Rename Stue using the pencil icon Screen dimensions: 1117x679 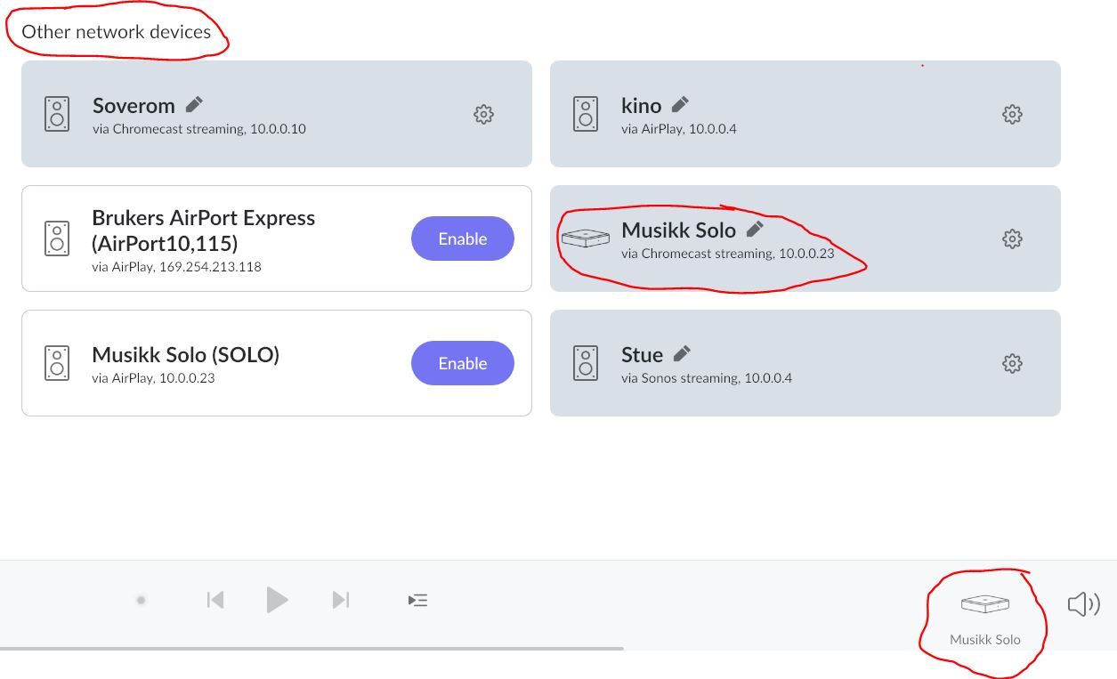pos(683,354)
